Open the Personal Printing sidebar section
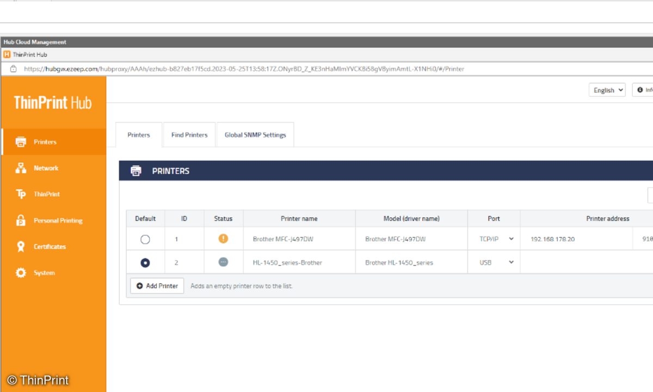The width and height of the screenshot is (653, 392). (53, 220)
